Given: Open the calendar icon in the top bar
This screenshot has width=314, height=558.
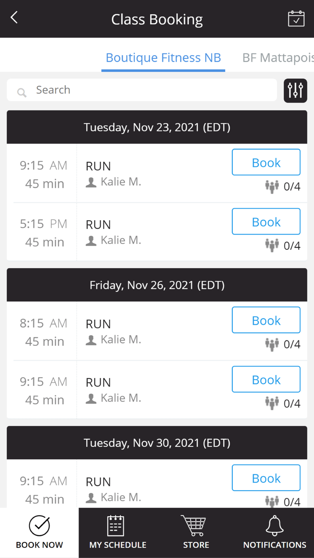Looking at the screenshot, I should [296, 18].
